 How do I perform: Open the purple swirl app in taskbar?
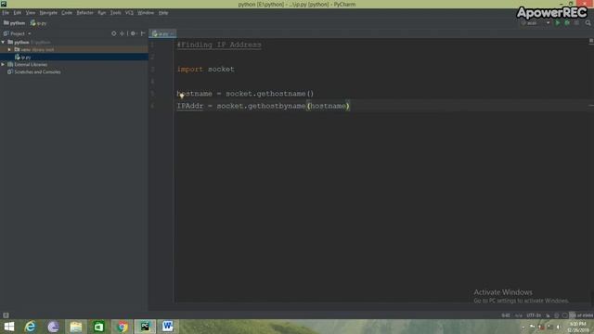tap(53, 327)
